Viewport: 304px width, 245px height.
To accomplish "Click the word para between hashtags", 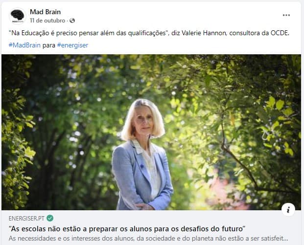I will point(49,45).
